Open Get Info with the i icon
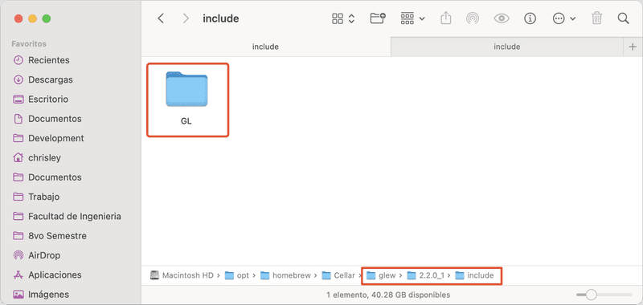 [x=530, y=18]
